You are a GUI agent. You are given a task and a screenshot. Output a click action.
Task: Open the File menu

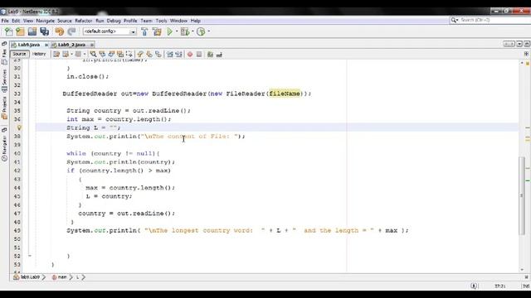(5, 21)
